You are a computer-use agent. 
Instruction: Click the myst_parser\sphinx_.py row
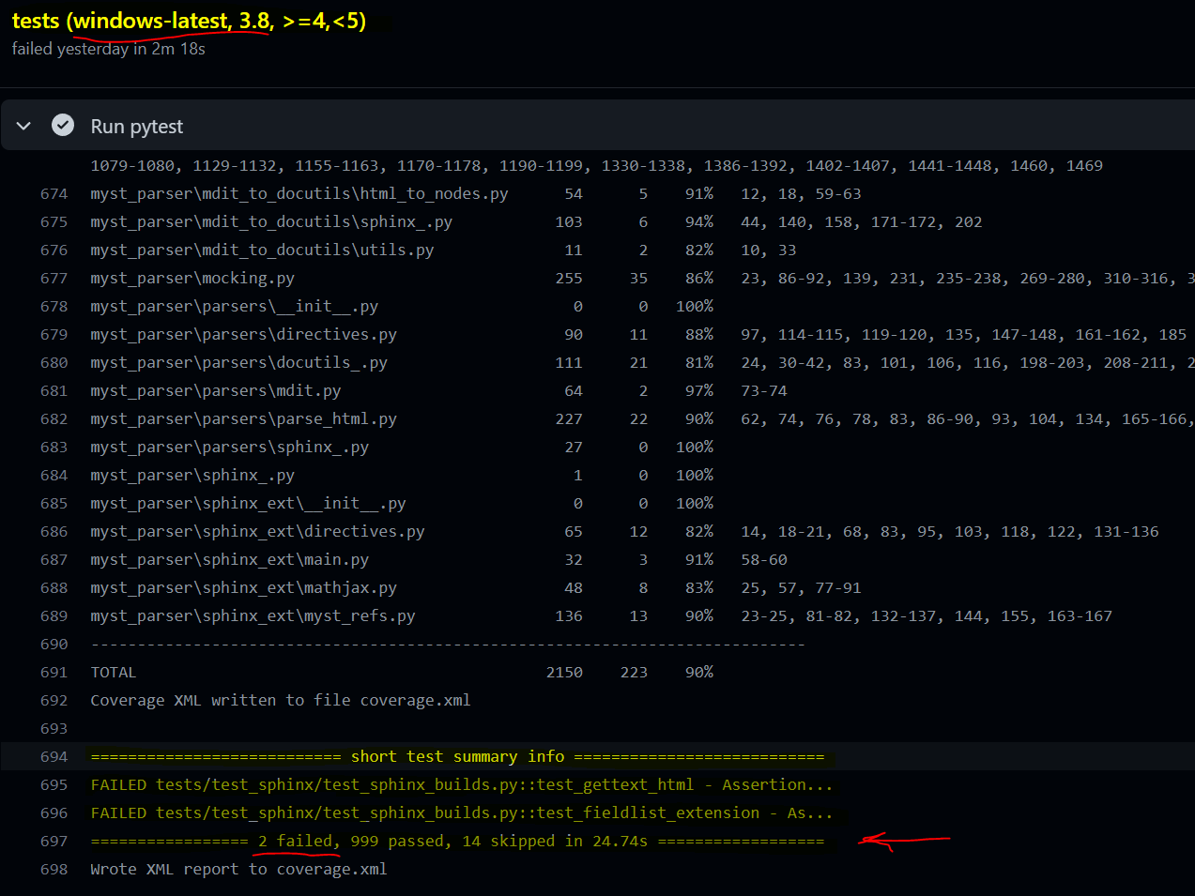pos(597,476)
